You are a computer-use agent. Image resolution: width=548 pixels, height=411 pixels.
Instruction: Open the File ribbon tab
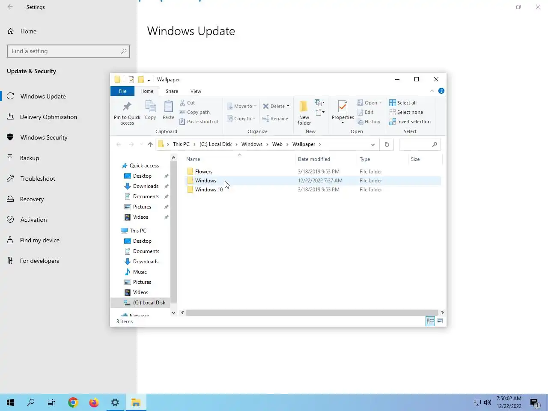[x=122, y=91]
